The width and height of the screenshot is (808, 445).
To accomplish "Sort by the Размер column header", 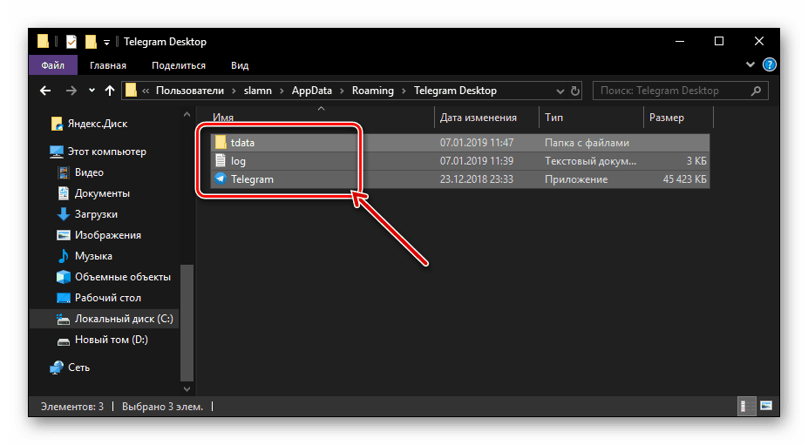I will (x=666, y=118).
